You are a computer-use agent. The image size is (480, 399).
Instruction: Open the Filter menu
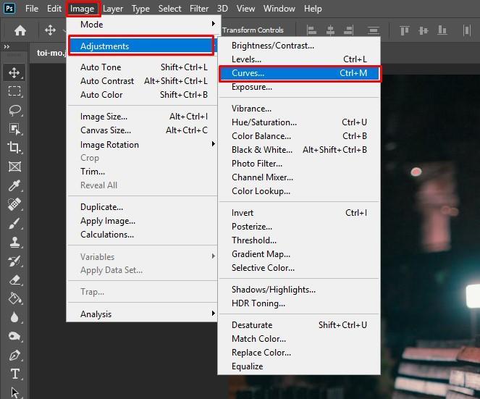click(199, 9)
